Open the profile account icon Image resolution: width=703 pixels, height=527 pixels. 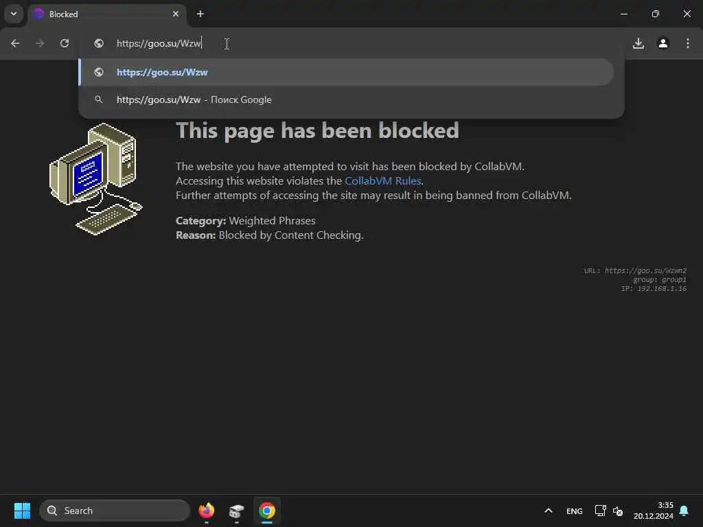click(x=663, y=43)
